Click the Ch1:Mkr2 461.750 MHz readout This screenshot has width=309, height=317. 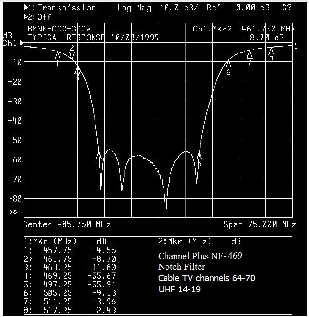(243, 29)
